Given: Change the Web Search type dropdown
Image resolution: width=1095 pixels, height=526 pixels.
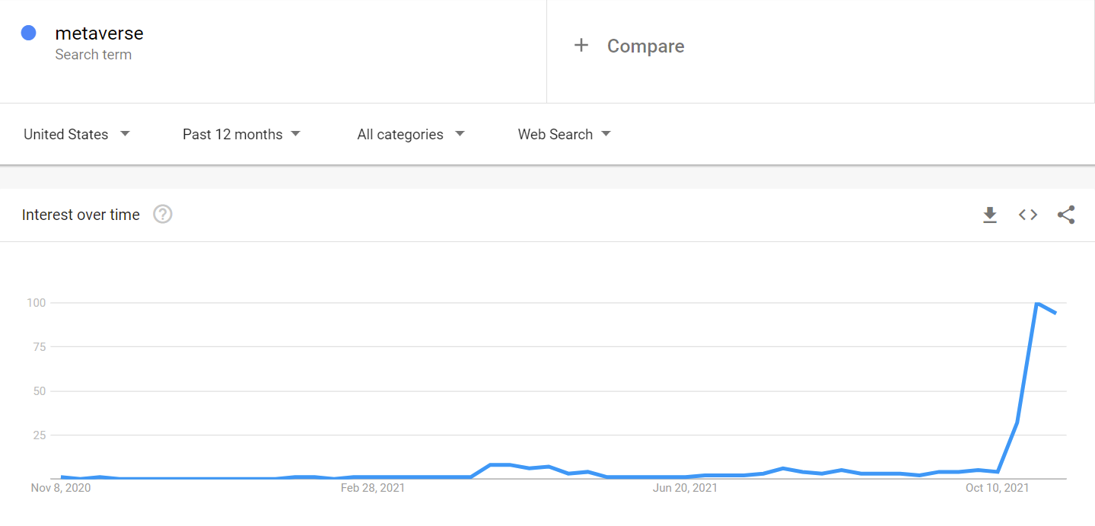Looking at the screenshot, I should (564, 135).
